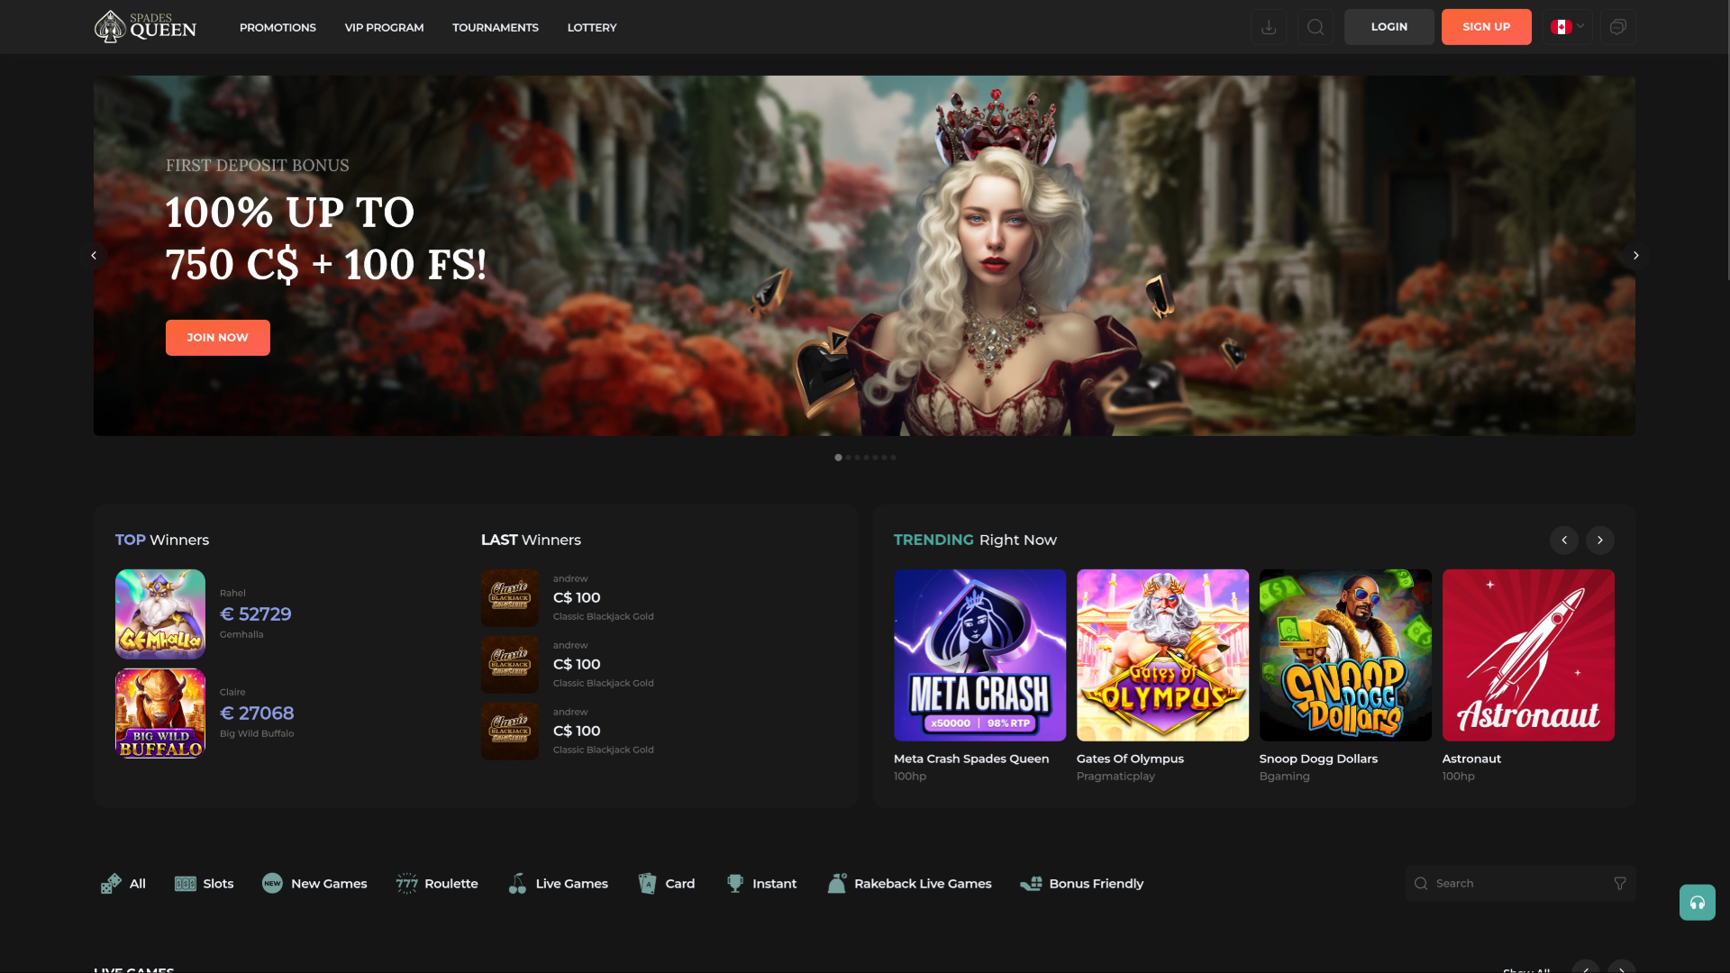Select the last banner slide dot
This screenshot has width=1730, height=973.
coord(893,458)
